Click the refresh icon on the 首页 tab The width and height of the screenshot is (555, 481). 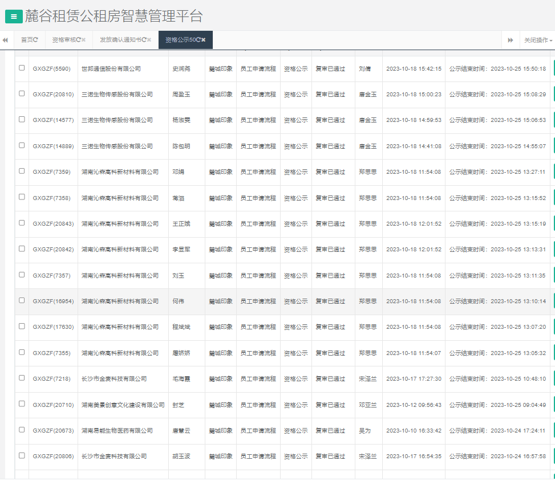pyautogui.click(x=36, y=40)
